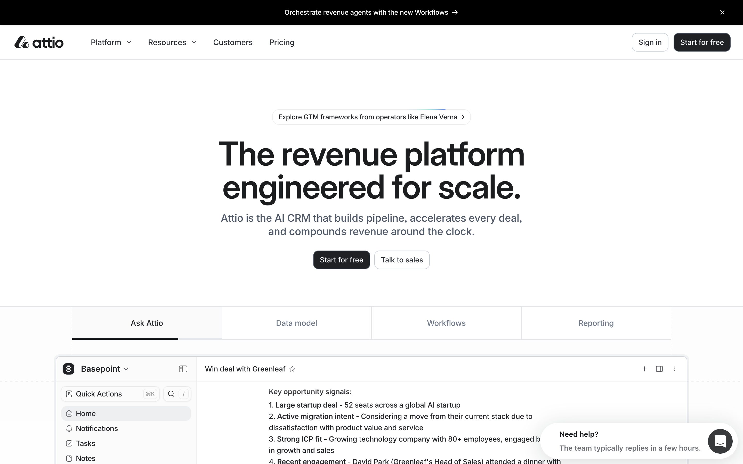
Task: Open Notes in the sidebar
Action: pos(126,458)
